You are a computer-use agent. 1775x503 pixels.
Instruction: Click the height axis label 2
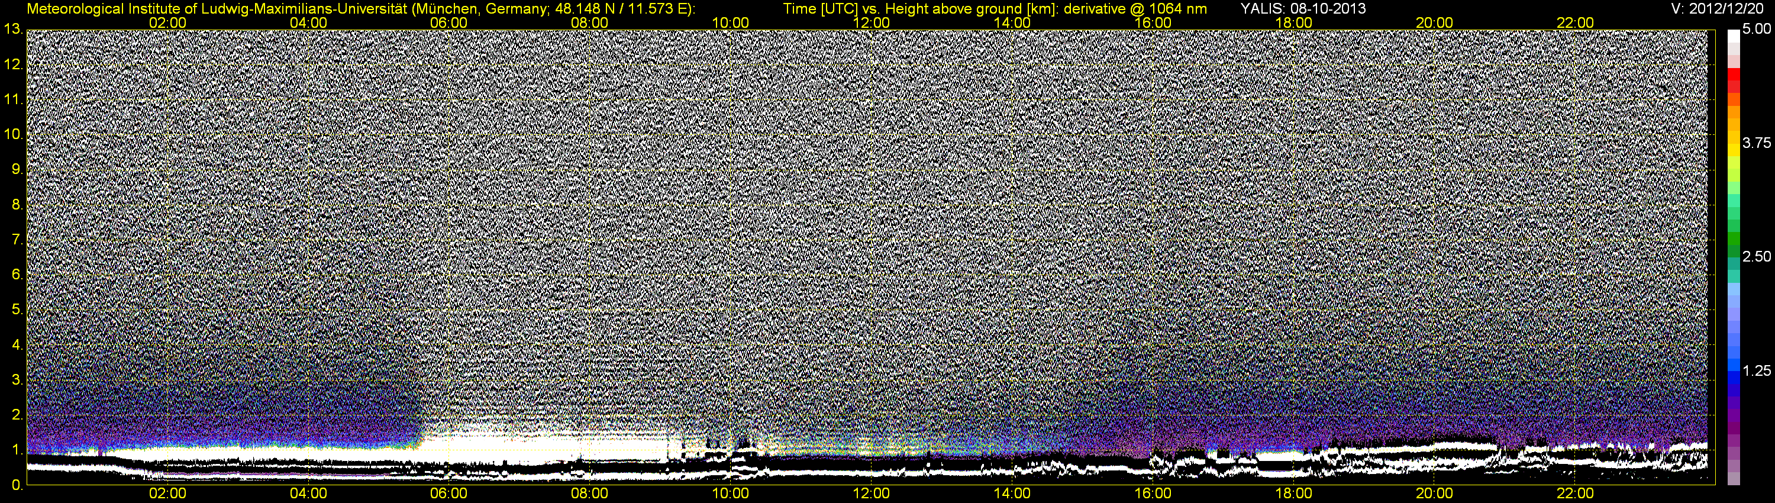point(17,415)
